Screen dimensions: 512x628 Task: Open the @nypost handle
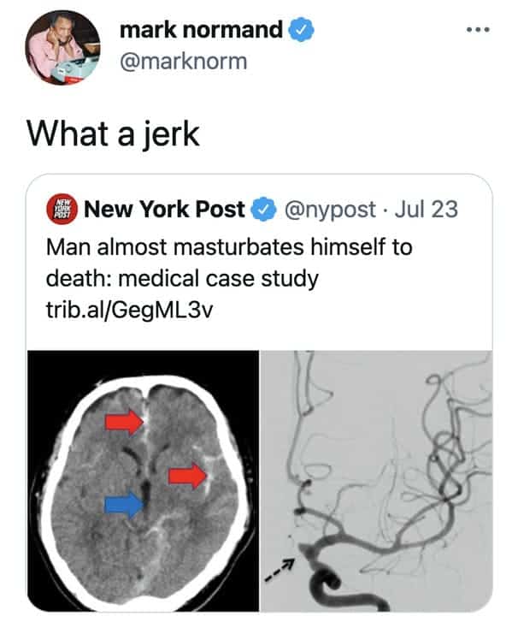click(330, 210)
